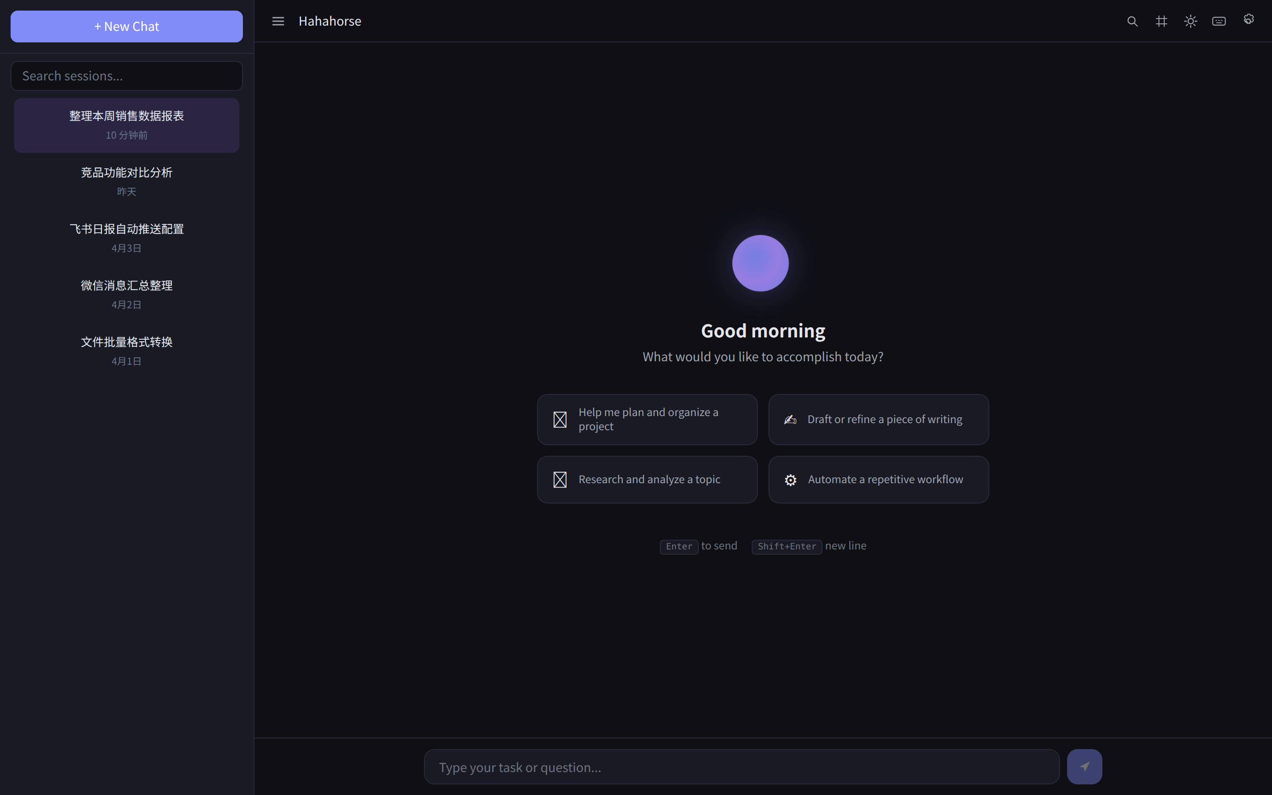Click writing hand icon on Draft card

(x=790, y=420)
